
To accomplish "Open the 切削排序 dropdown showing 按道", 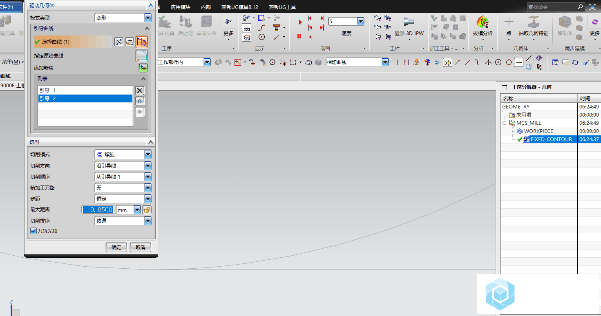I will [123, 221].
